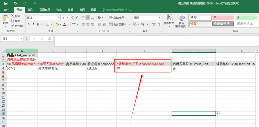Decrease font size with the smaller A

76,18
